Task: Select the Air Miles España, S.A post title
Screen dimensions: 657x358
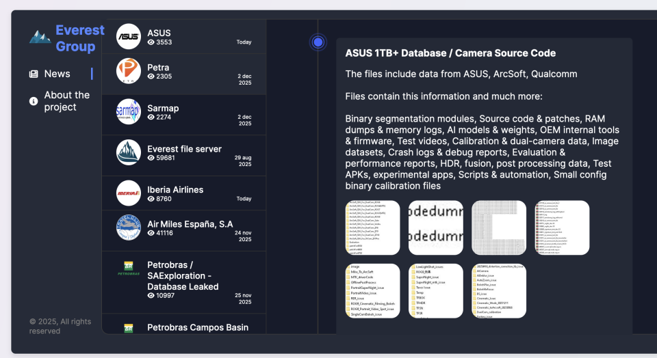Action: (x=190, y=223)
